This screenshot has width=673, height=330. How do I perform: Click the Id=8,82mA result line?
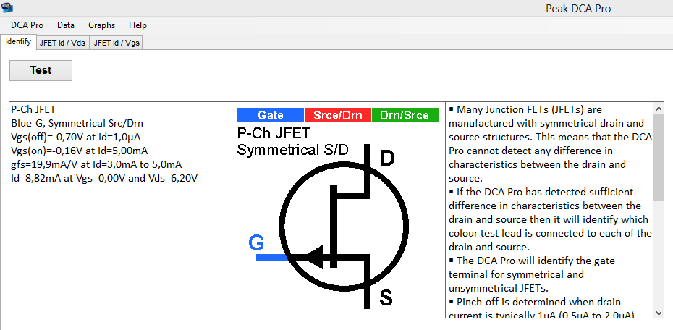tap(104, 179)
